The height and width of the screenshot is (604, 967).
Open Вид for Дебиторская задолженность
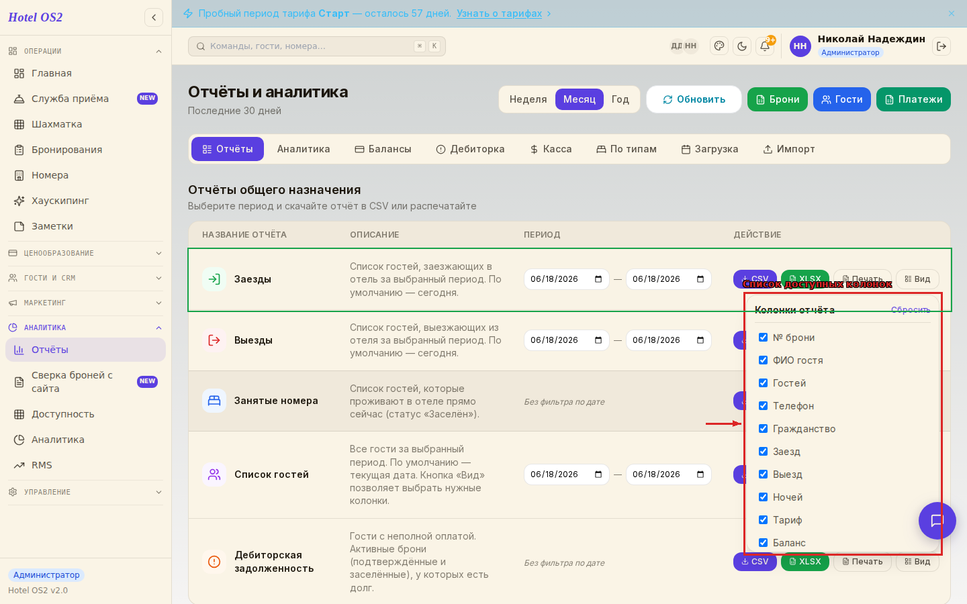pyautogui.click(x=917, y=562)
